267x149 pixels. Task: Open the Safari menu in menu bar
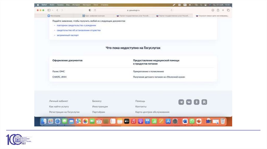coord(44,5)
